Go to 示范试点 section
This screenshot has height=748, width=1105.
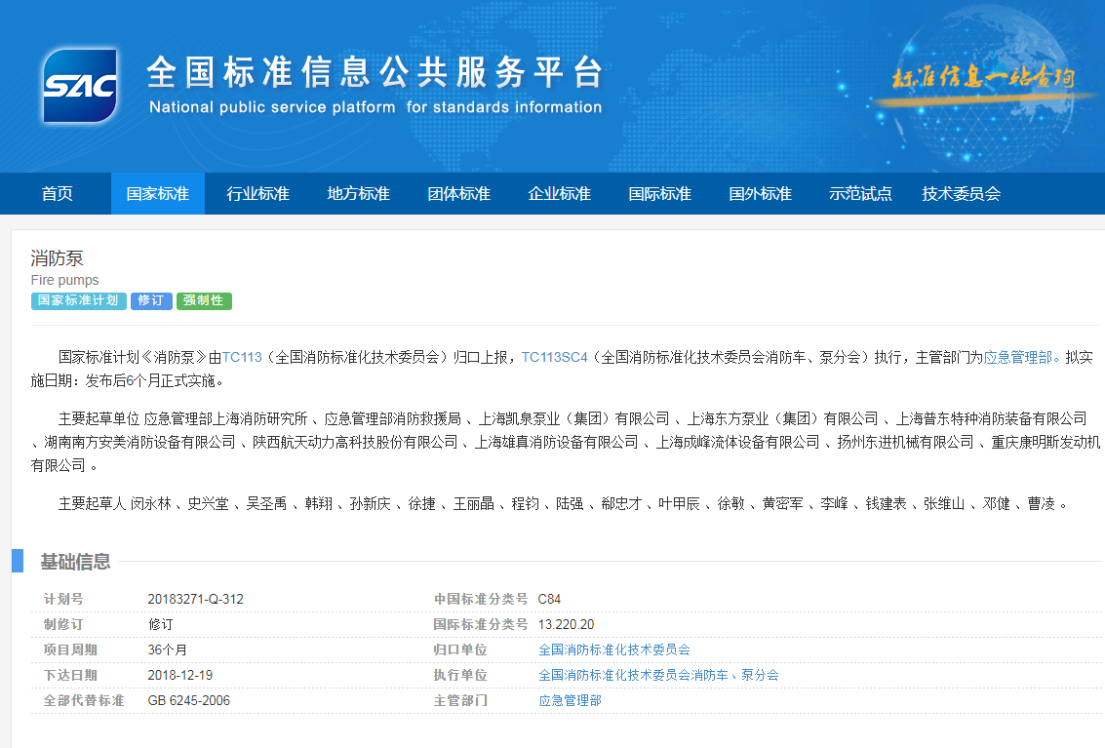[860, 193]
